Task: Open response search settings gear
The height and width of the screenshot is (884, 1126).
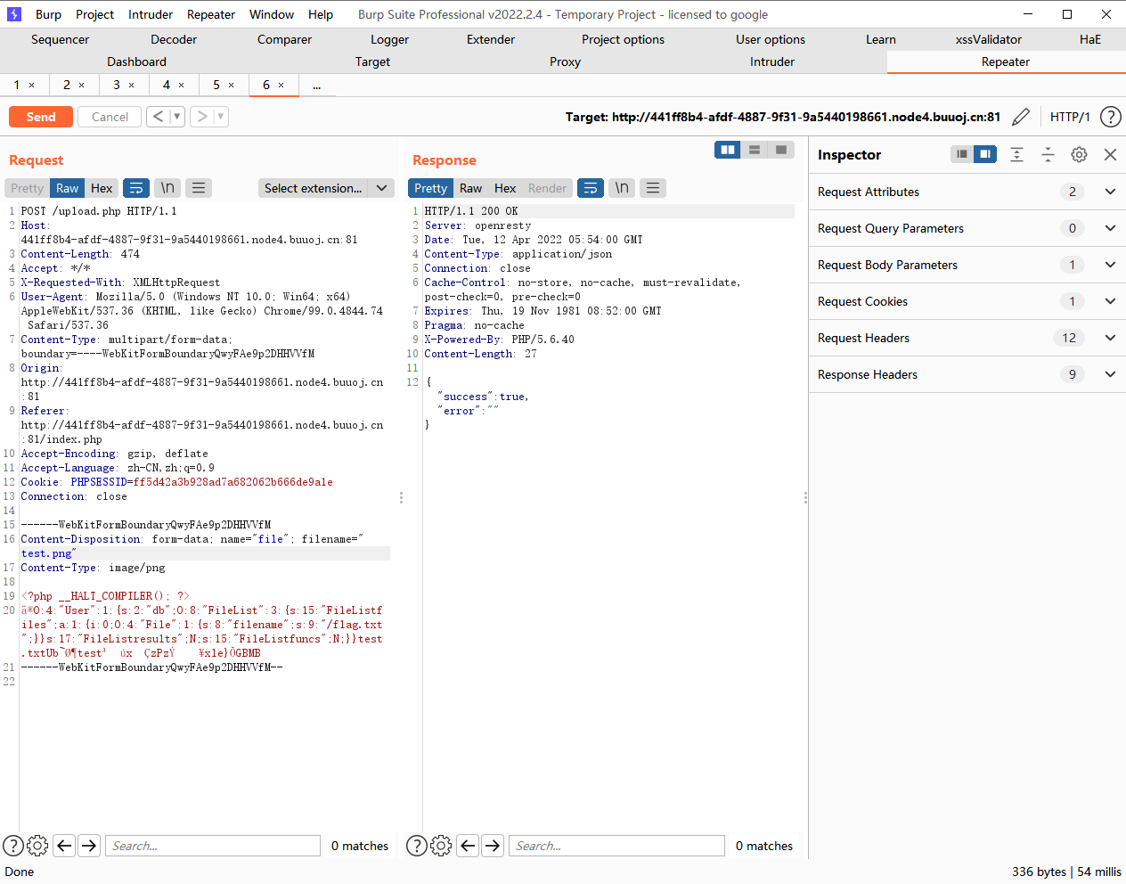Action: [x=441, y=846]
